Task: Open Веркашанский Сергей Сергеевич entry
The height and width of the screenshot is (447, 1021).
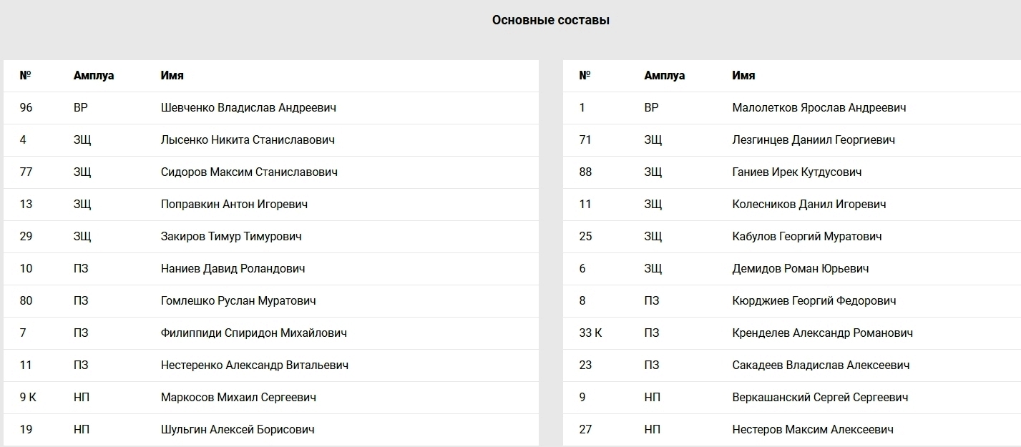Action: (x=821, y=398)
